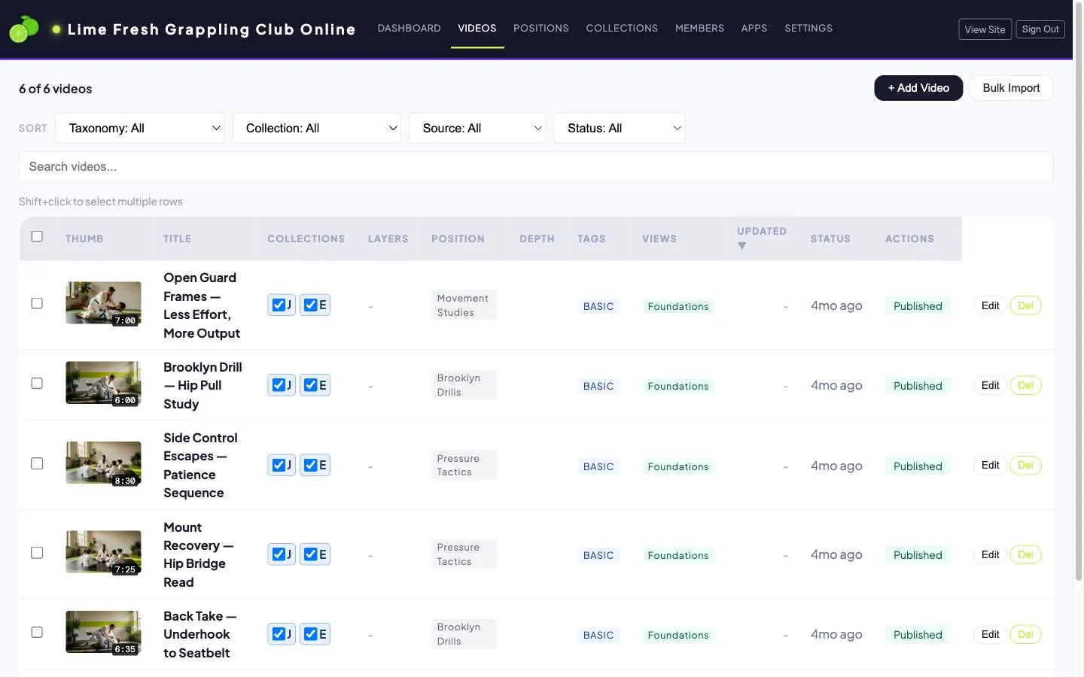Go to the MEMBERS tab
This screenshot has height=677, width=1084.
(699, 29)
